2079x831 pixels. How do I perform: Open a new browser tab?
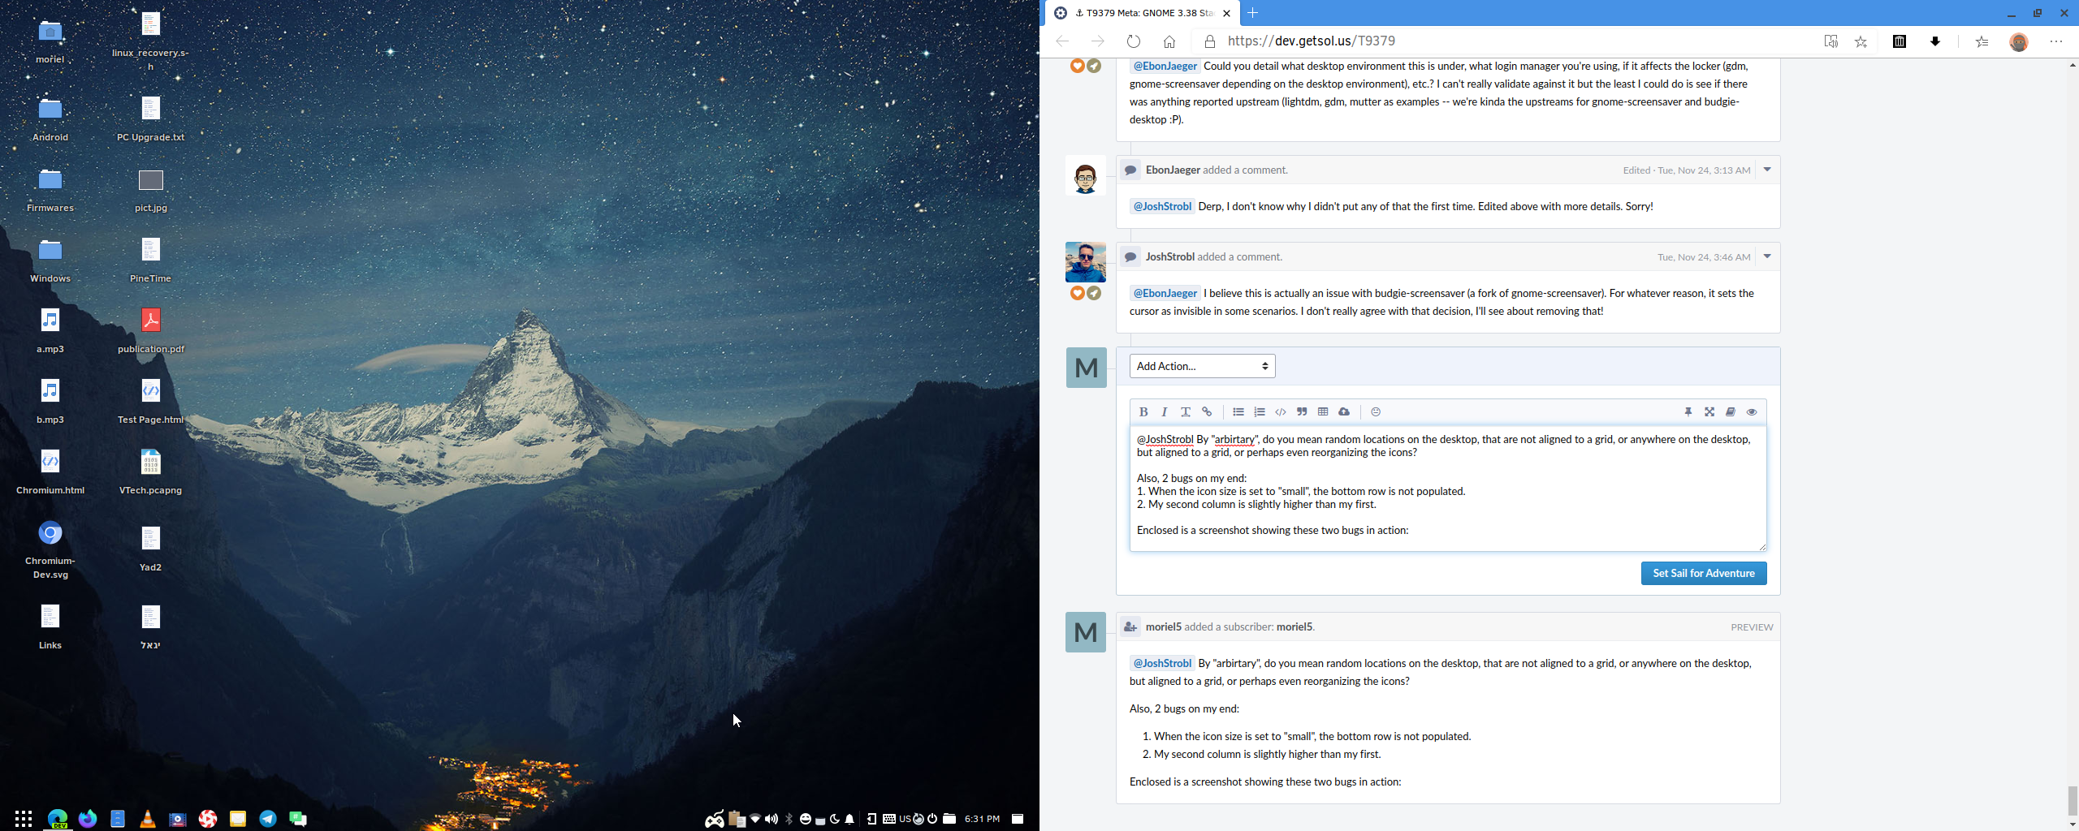tap(1253, 13)
